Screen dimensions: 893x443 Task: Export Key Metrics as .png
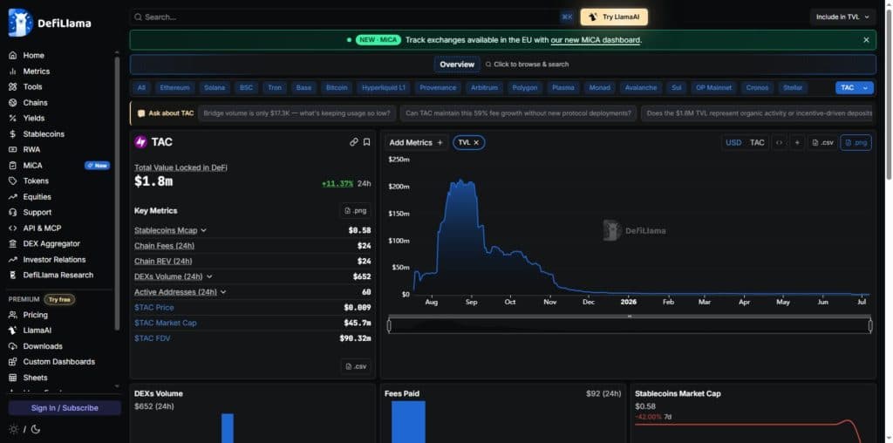[x=356, y=211]
